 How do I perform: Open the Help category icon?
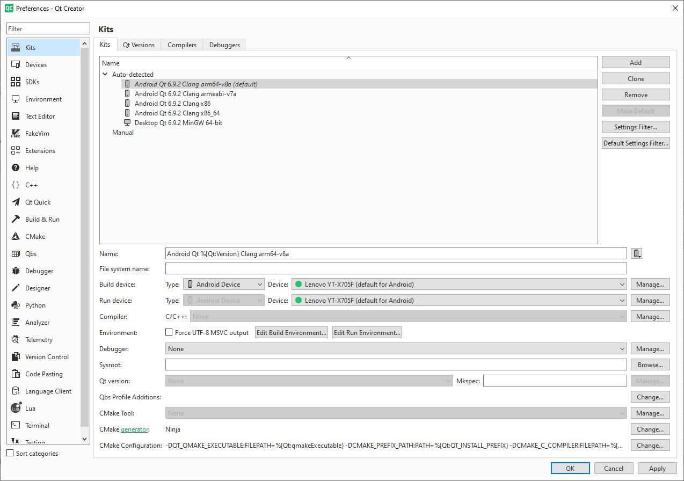pos(16,168)
